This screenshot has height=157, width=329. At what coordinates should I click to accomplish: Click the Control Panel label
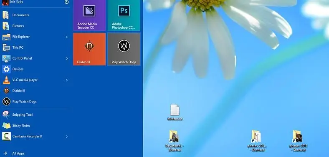click(22, 58)
